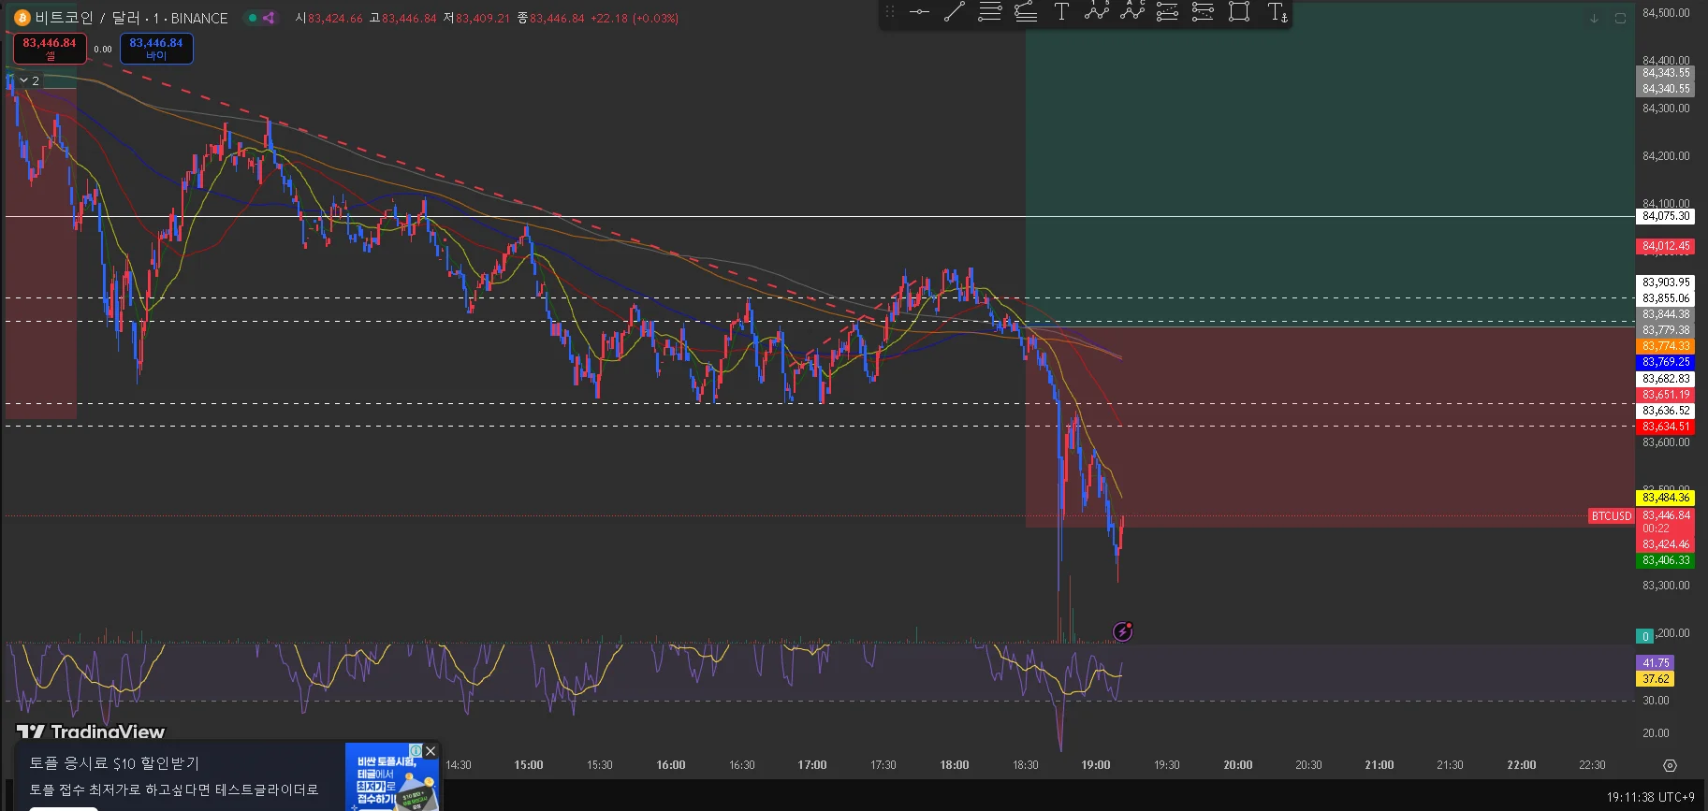Viewport: 1708px width, 811px height.
Task: Click the ad thumbnail image
Action: [x=392, y=776]
